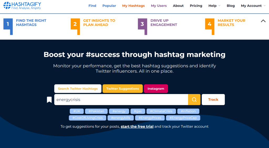
Task: Open My Hashtags in navigation
Action: click(133, 6)
